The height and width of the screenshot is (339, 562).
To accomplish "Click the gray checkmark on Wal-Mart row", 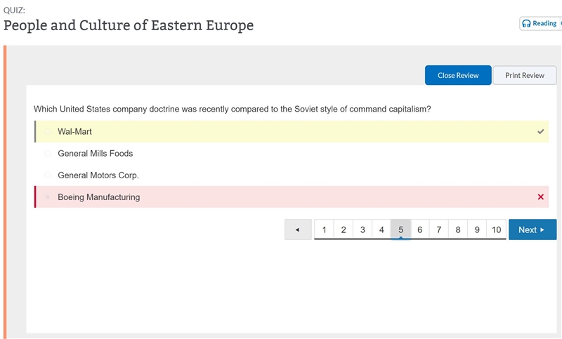I will click(540, 132).
